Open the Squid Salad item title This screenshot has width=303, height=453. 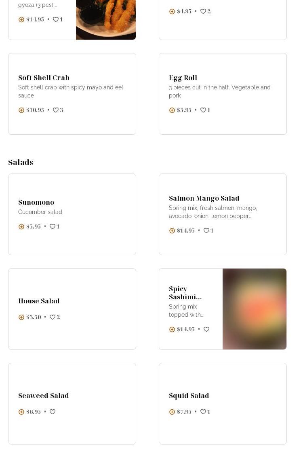tap(189, 396)
